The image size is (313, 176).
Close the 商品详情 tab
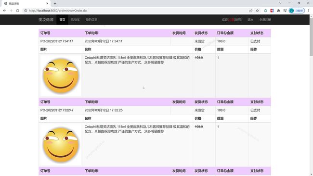coord(47,3)
